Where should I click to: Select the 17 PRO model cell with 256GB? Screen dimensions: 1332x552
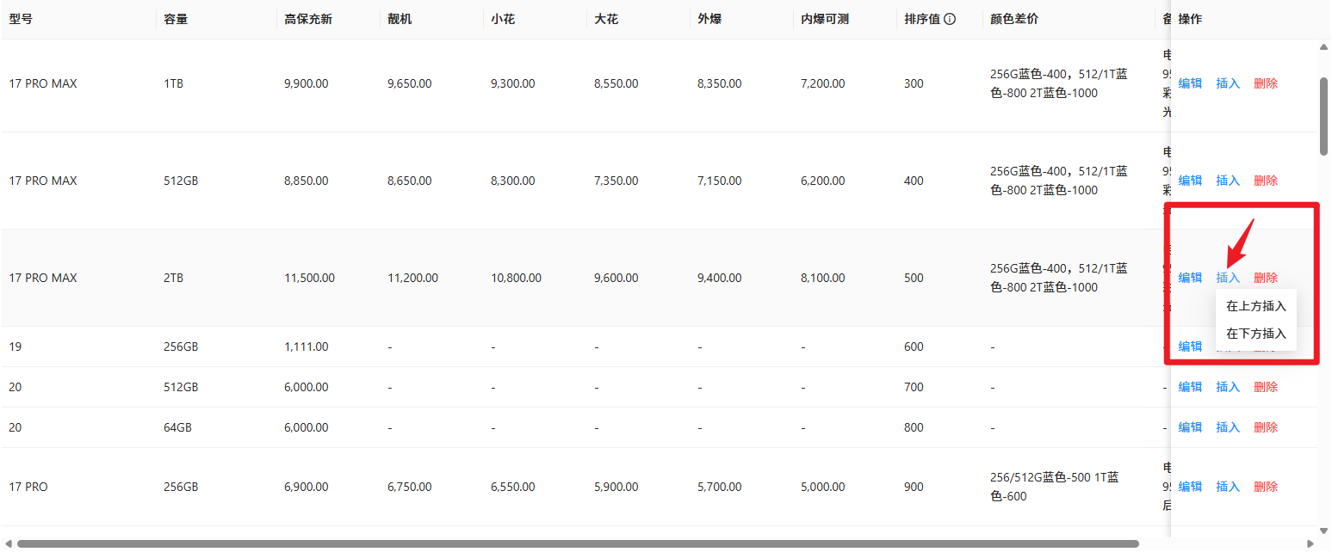[28, 487]
